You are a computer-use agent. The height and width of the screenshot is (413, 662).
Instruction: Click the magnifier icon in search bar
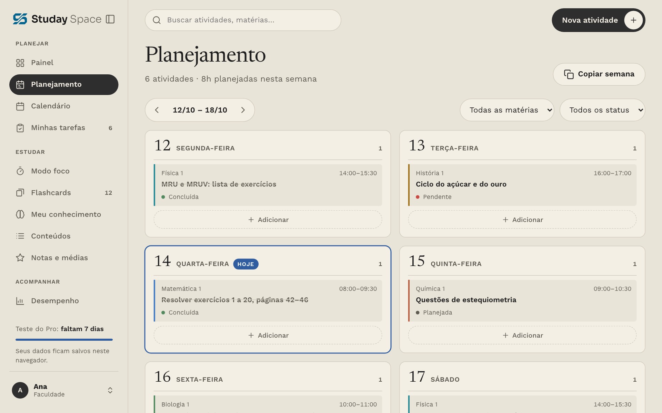pyautogui.click(x=157, y=20)
